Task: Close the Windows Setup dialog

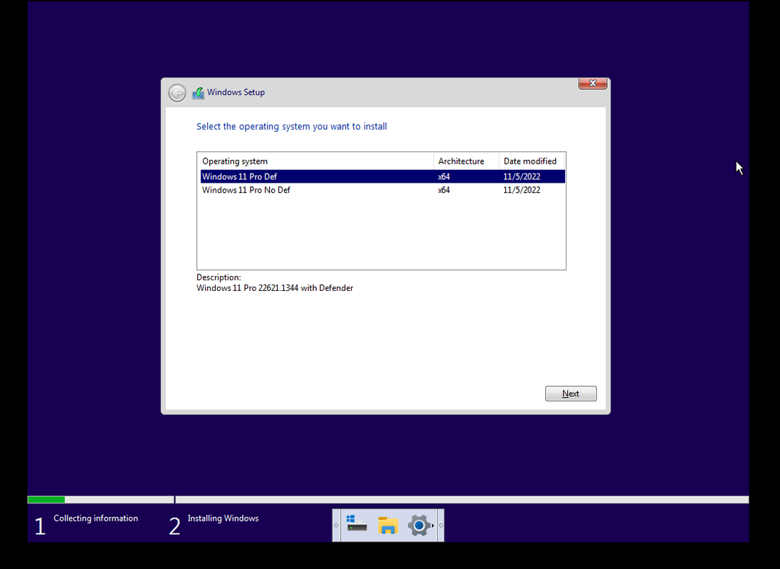Action: 592,83
